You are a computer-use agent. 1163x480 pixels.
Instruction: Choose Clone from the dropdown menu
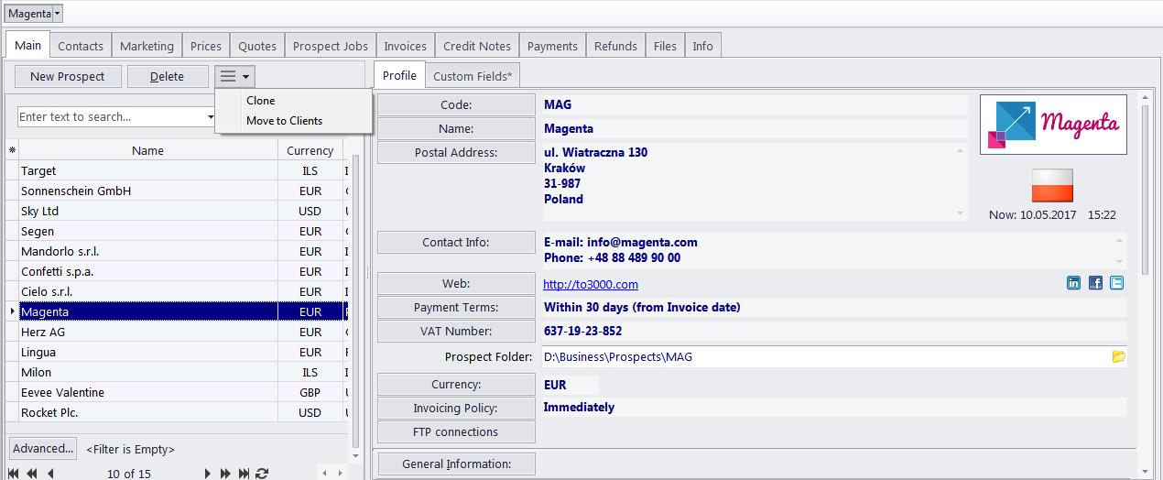pos(261,101)
